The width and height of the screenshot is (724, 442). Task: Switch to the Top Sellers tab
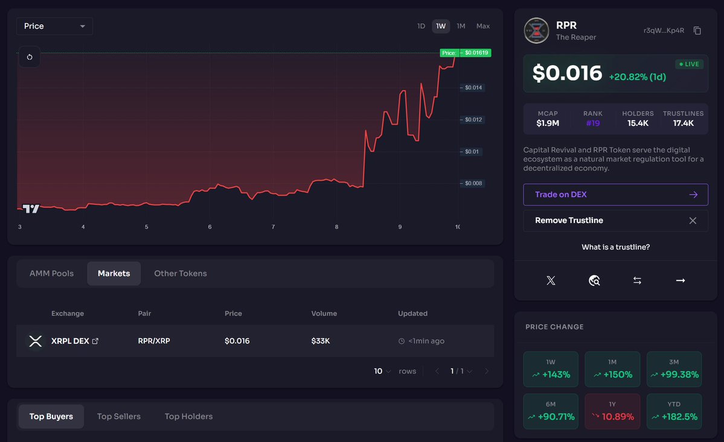click(x=119, y=416)
